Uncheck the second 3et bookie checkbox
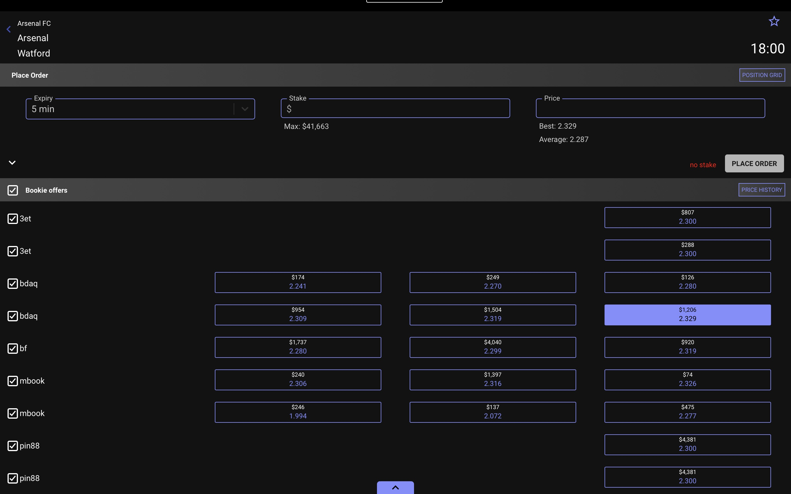 pyautogui.click(x=13, y=251)
